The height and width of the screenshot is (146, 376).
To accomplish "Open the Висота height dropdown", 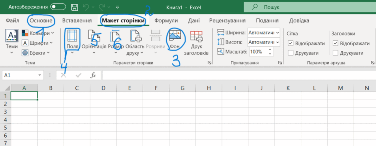I will [x=278, y=42].
